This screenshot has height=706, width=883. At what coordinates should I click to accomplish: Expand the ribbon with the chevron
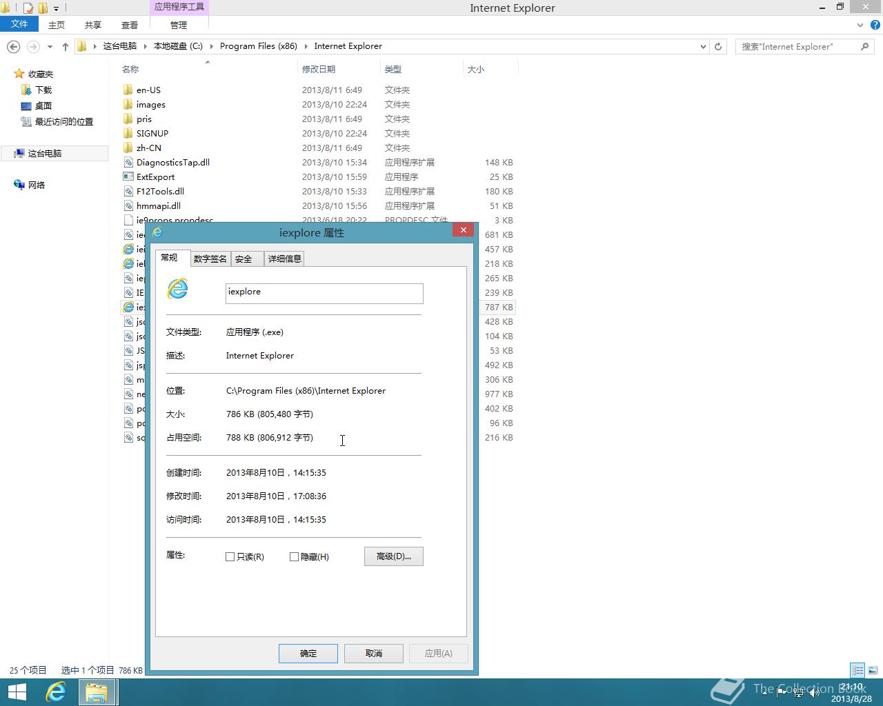[860, 25]
